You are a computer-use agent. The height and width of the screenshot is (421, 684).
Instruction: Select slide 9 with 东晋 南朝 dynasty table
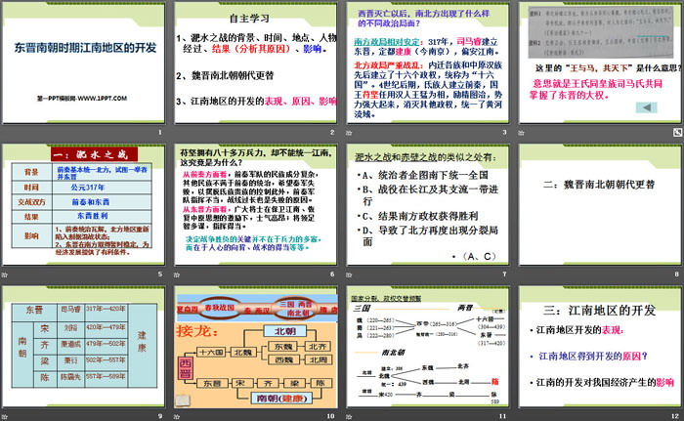(x=84, y=347)
